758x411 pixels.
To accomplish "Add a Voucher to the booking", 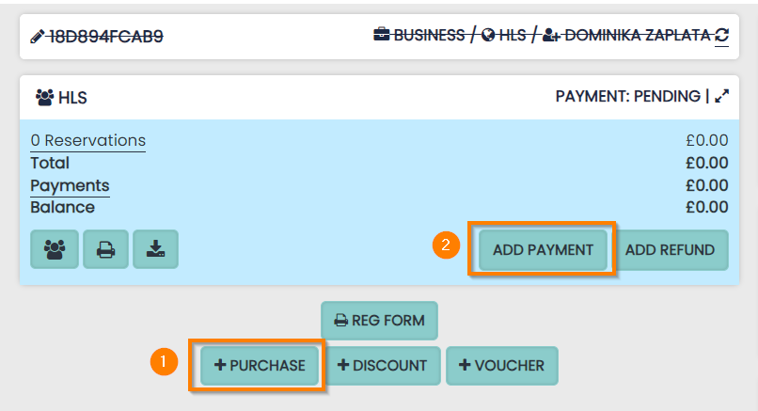I will pos(501,365).
